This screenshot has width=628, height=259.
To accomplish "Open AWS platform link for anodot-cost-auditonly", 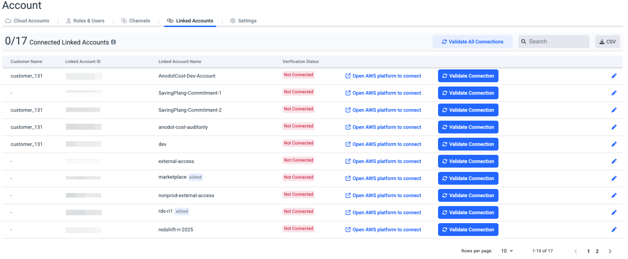I will [x=383, y=127].
